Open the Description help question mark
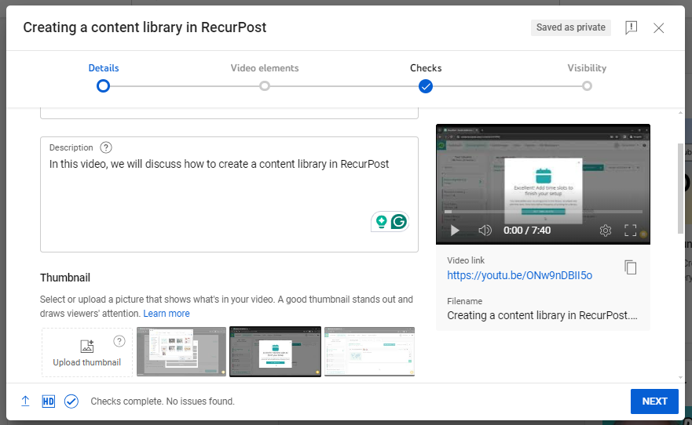 [106, 147]
